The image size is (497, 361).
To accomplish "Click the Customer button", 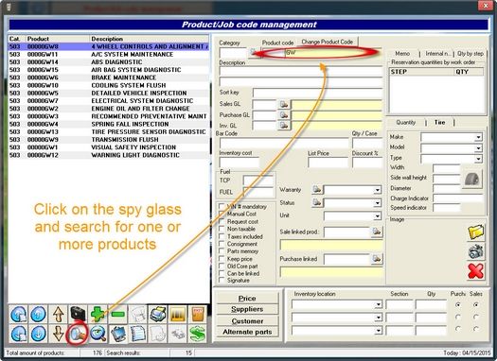I will [x=247, y=320].
